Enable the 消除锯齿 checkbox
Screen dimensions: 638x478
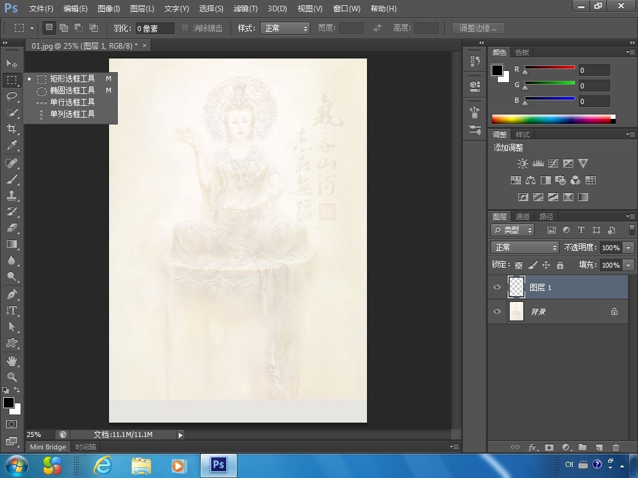click(184, 28)
